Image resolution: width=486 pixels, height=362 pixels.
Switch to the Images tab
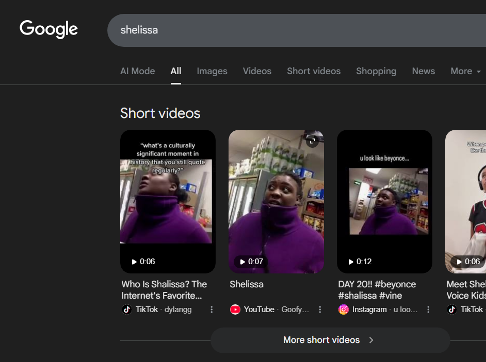[212, 71]
